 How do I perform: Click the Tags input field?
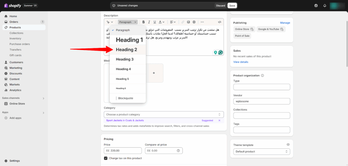coord(262,130)
